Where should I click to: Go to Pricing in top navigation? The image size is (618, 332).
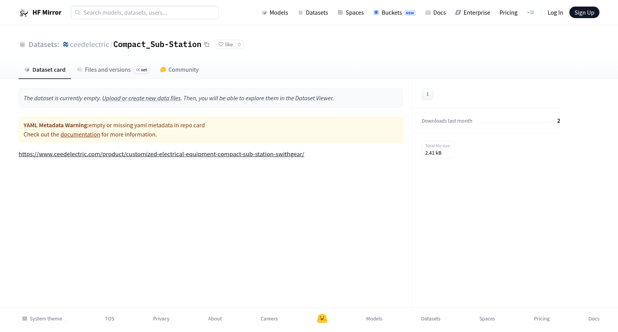coord(508,13)
